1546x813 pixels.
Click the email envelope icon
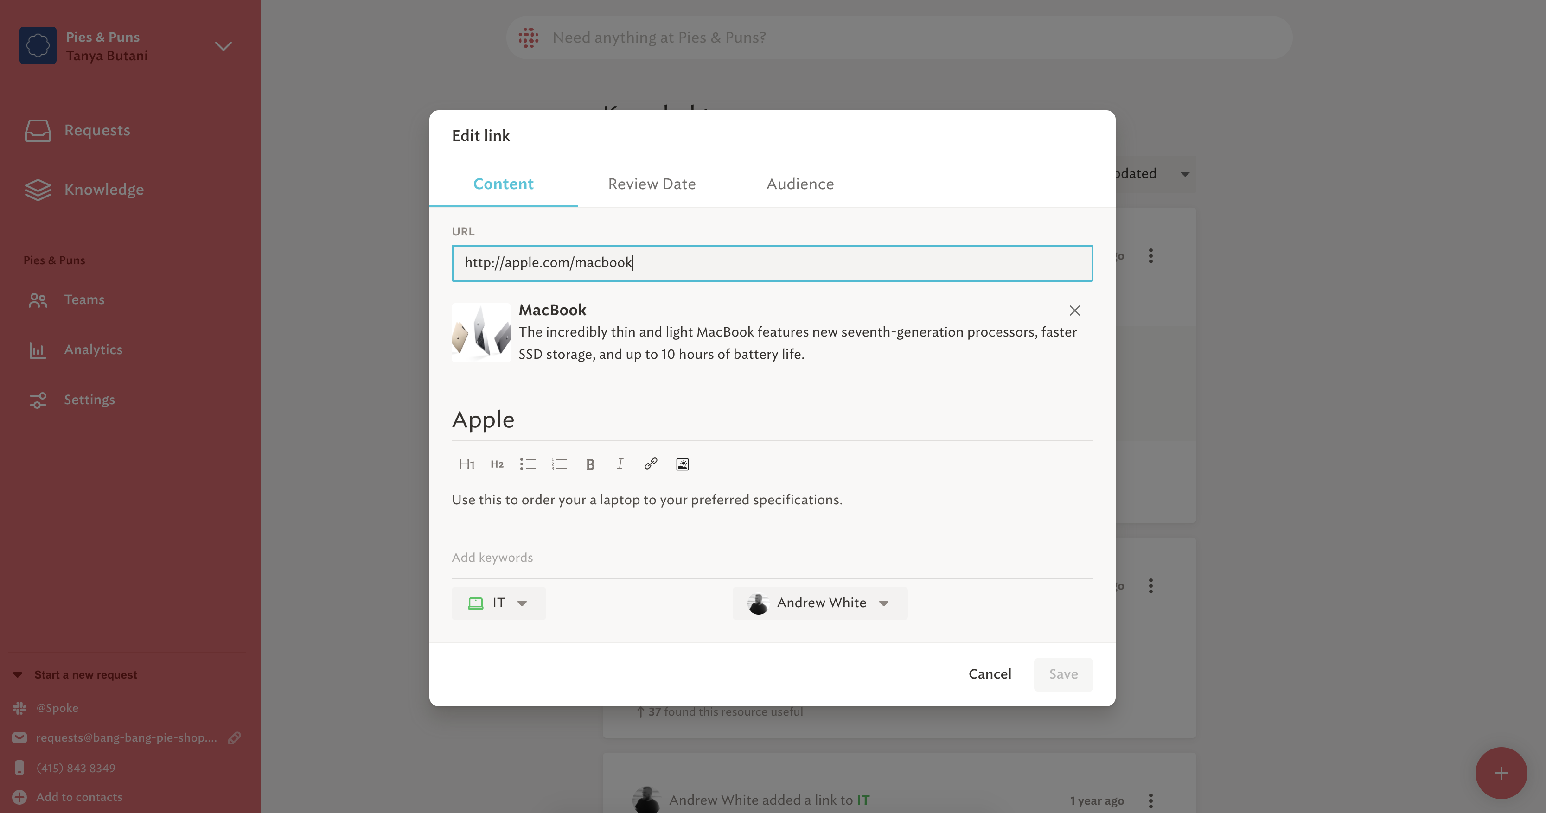(x=19, y=738)
